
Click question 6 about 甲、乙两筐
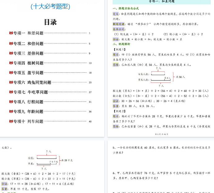tap(162, 175)
